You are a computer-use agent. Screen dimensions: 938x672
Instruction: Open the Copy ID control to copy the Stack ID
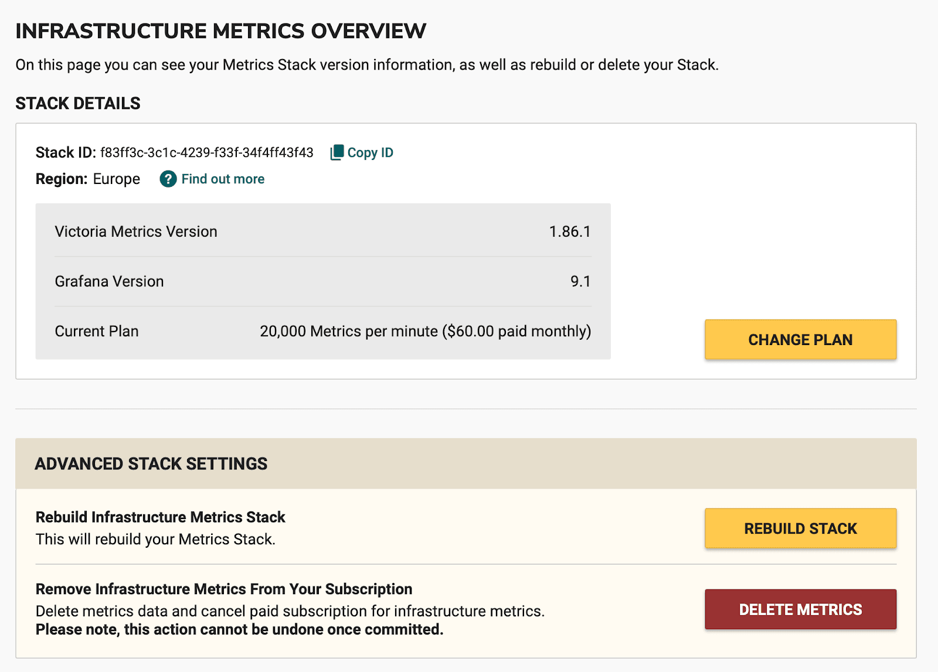click(361, 152)
